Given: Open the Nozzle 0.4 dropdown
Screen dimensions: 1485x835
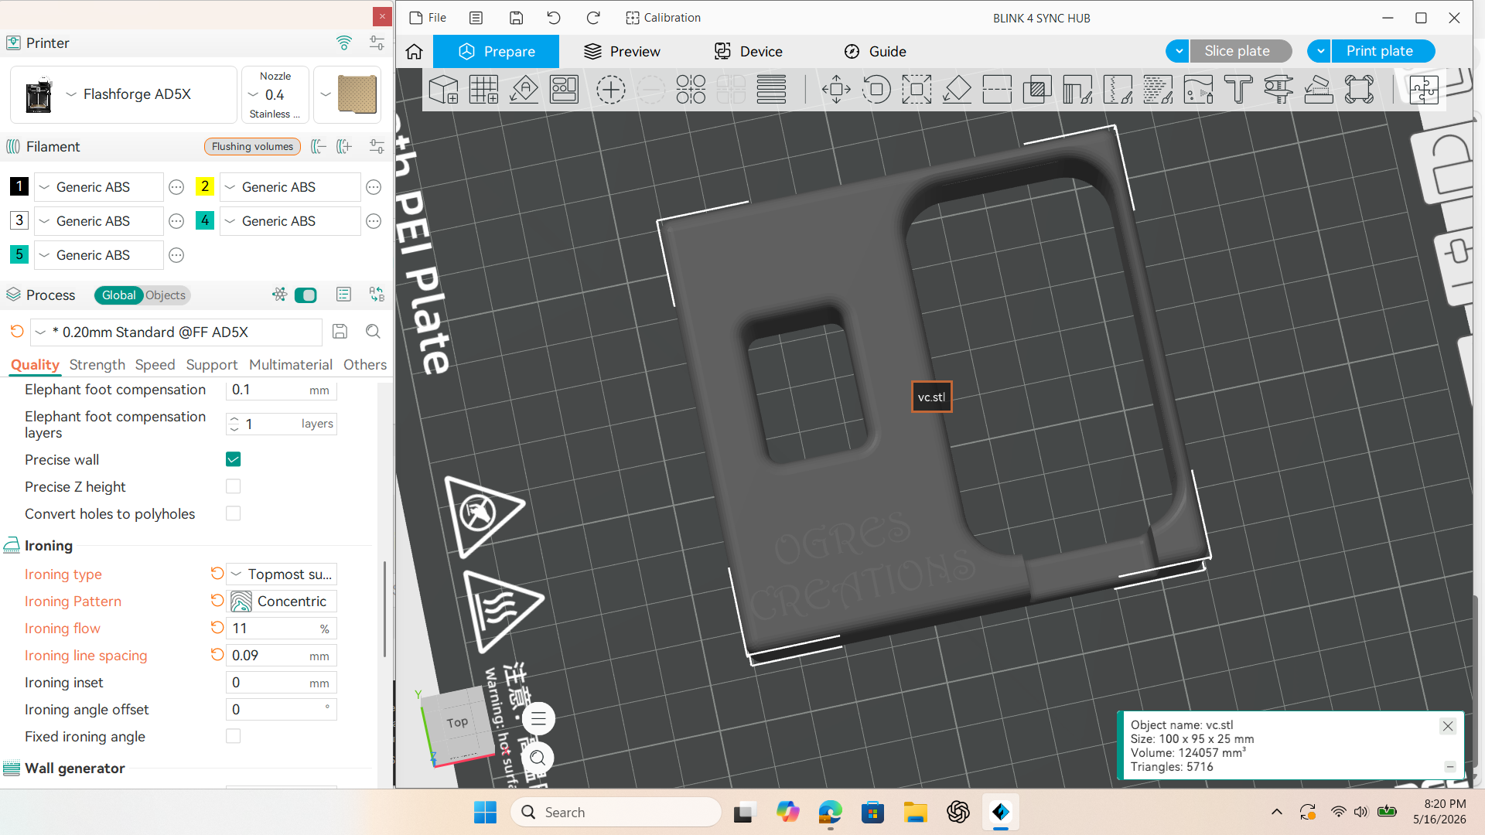Looking at the screenshot, I should [x=275, y=94].
